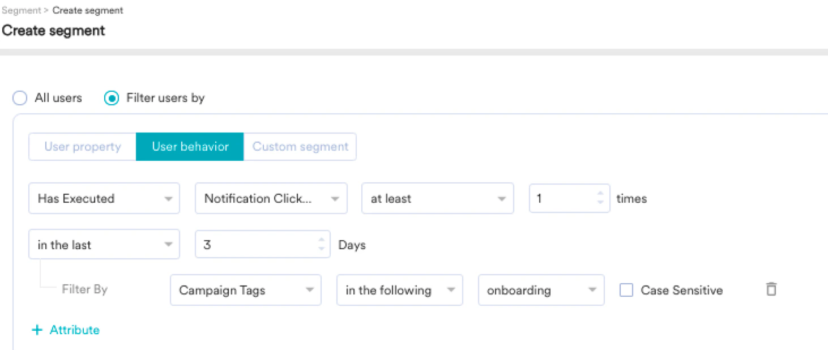
Task: Expand the Campaign Tags attribute dropdown
Action: coord(245,290)
